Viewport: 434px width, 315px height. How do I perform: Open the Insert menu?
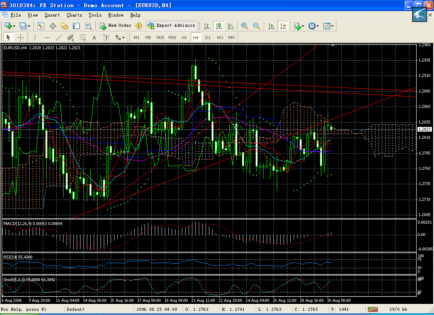click(52, 15)
